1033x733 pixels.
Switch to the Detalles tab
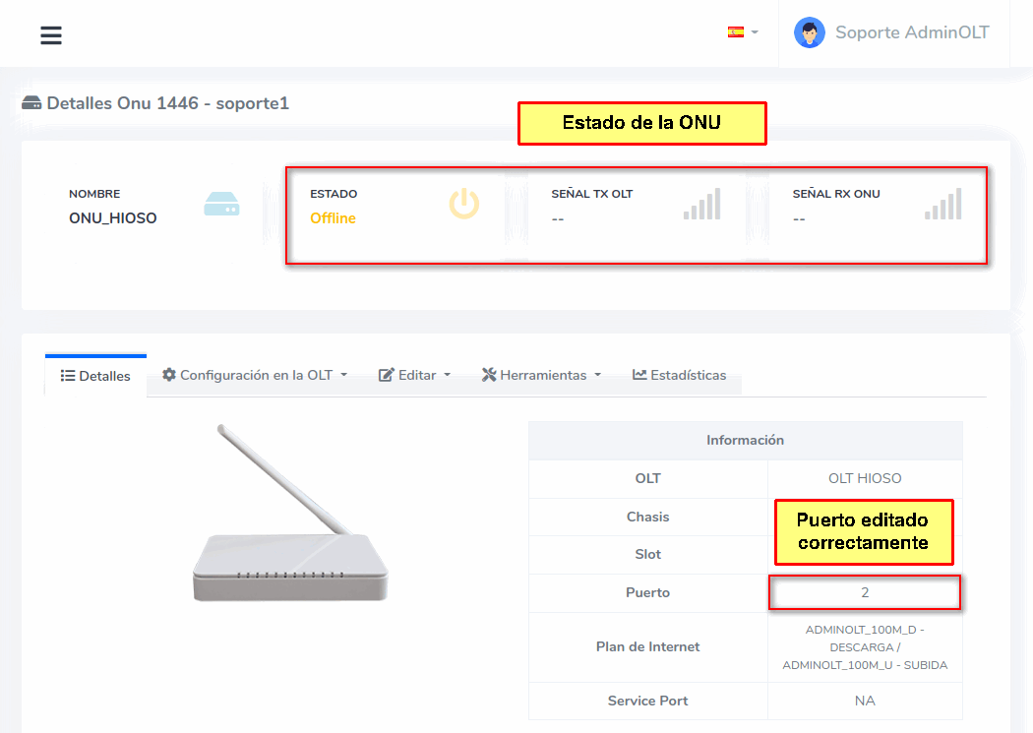point(95,376)
